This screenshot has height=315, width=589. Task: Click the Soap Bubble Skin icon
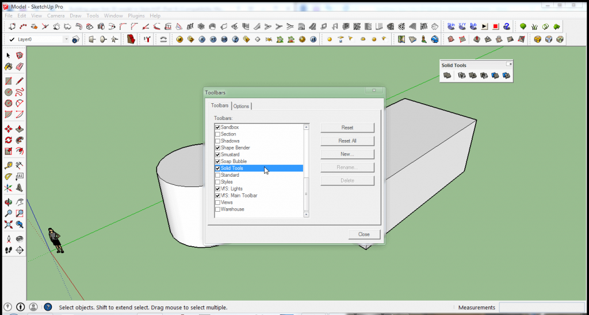click(451, 26)
